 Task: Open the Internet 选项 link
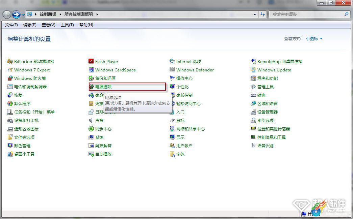(188, 61)
